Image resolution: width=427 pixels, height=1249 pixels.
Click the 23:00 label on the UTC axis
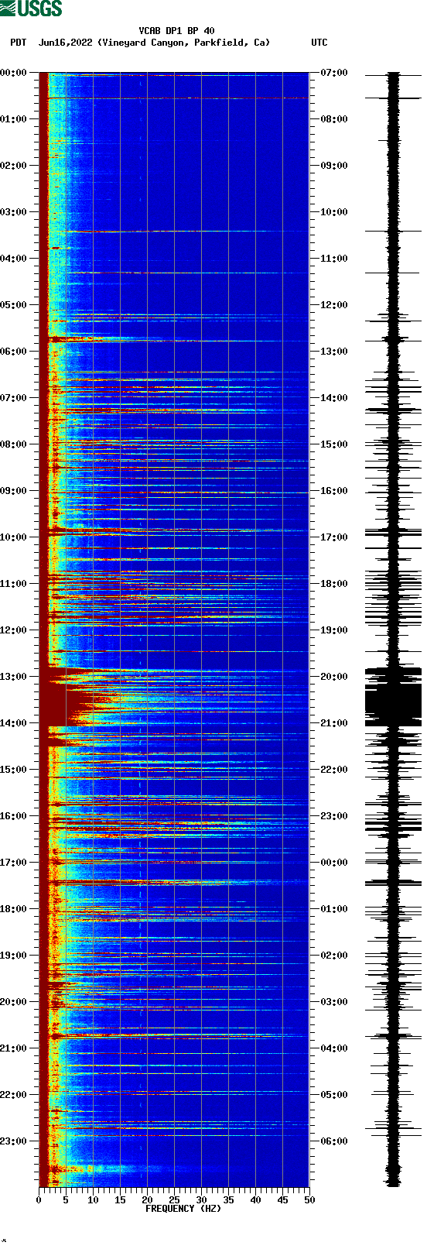pyautogui.click(x=334, y=816)
